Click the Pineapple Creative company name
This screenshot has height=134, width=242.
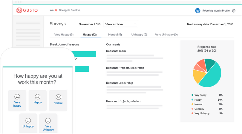click(x=69, y=10)
